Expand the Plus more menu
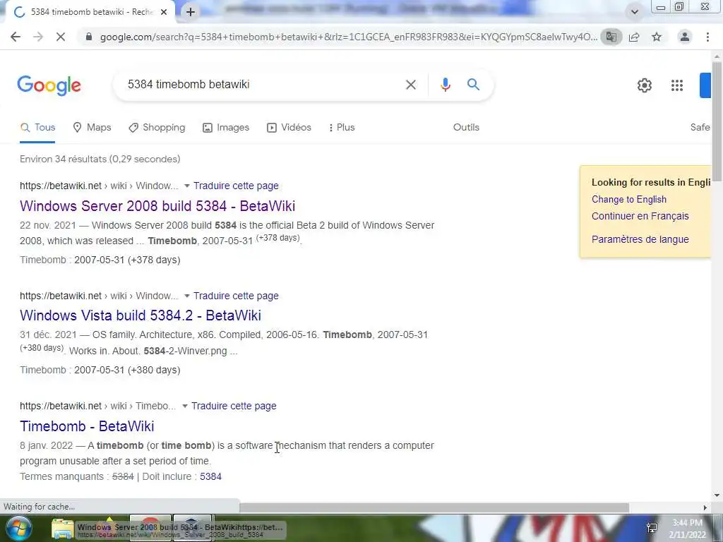This screenshot has width=723, height=542. [x=342, y=128]
